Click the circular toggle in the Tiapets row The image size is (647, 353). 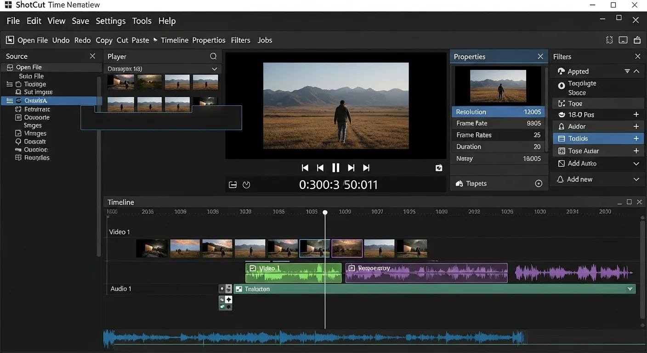[x=539, y=183]
